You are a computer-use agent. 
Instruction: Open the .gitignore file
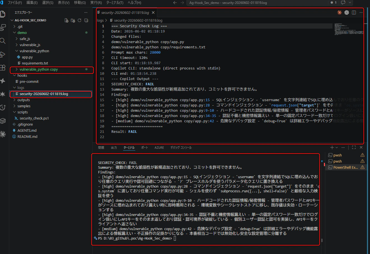51,124
